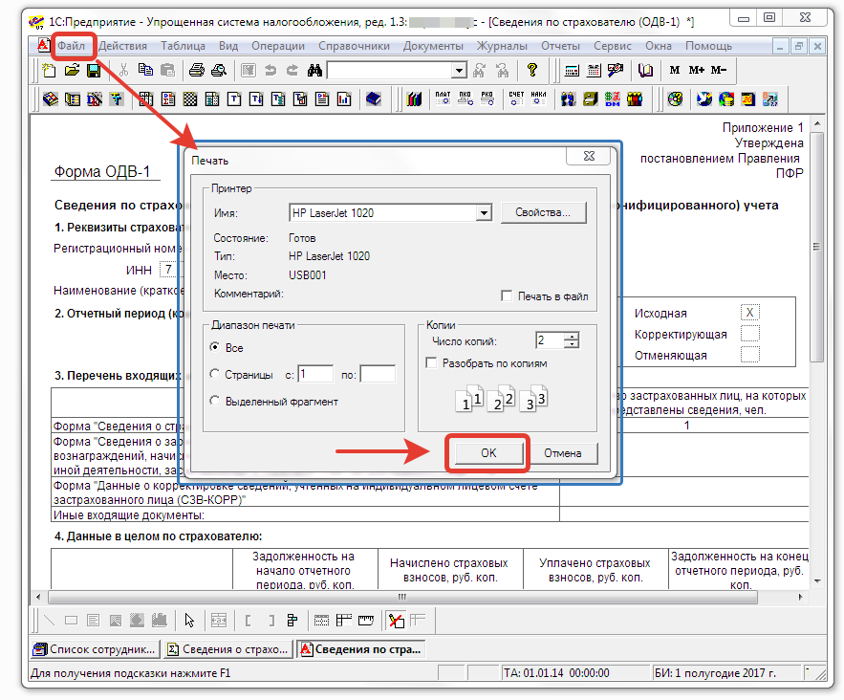Open the file cabinet drawer icon

[591, 99]
